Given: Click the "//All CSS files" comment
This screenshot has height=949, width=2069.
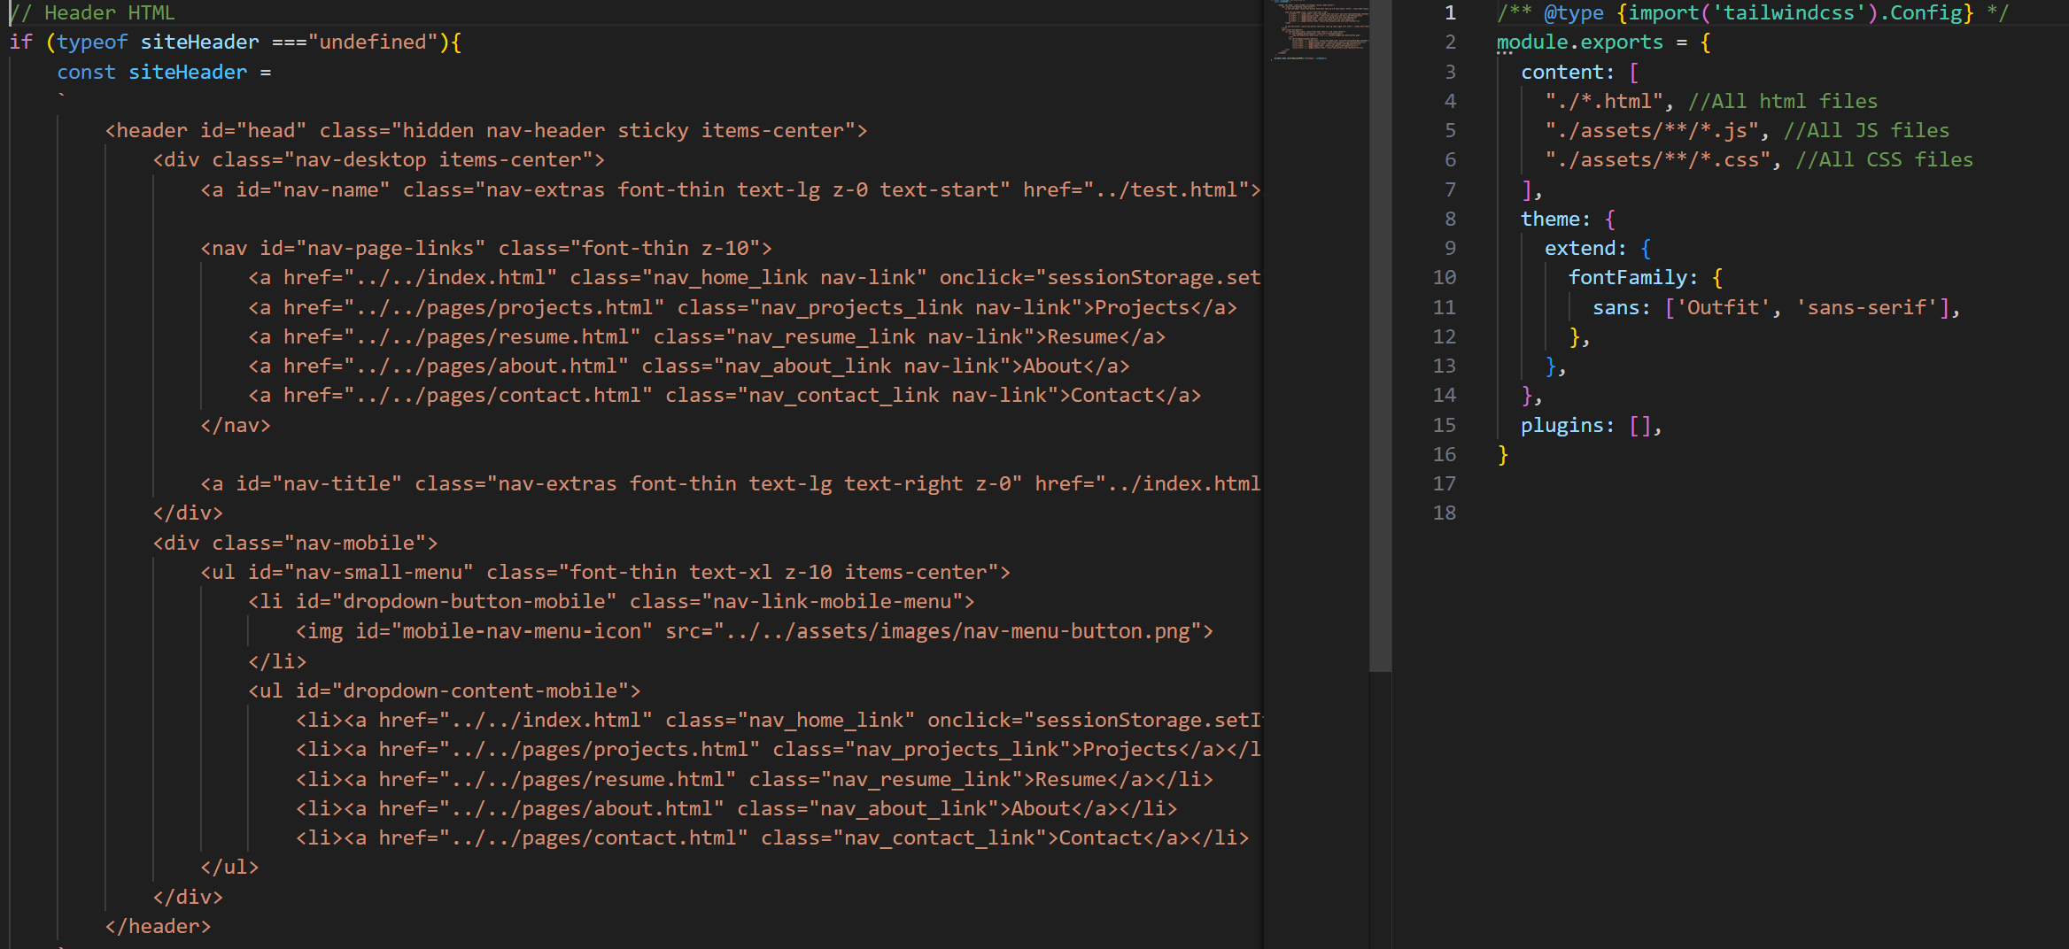Looking at the screenshot, I should pyautogui.click(x=1884, y=159).
